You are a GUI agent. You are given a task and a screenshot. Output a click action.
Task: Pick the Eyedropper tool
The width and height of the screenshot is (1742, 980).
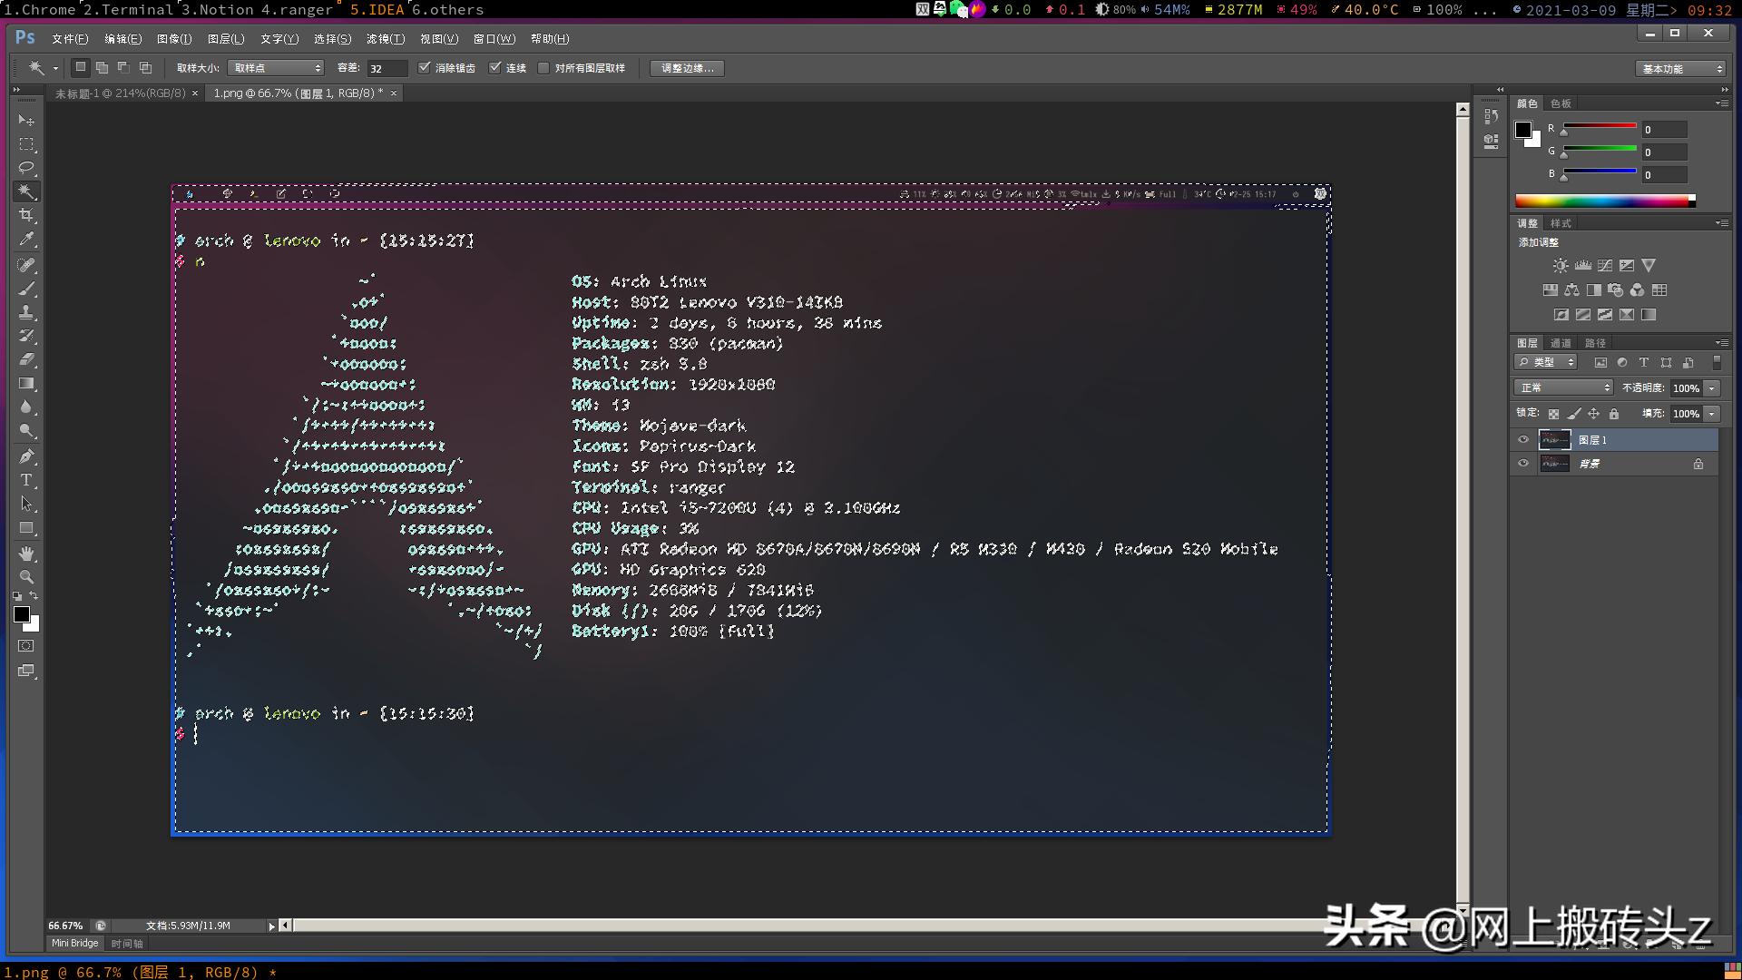pyautogui.click(x=26, y=238)
